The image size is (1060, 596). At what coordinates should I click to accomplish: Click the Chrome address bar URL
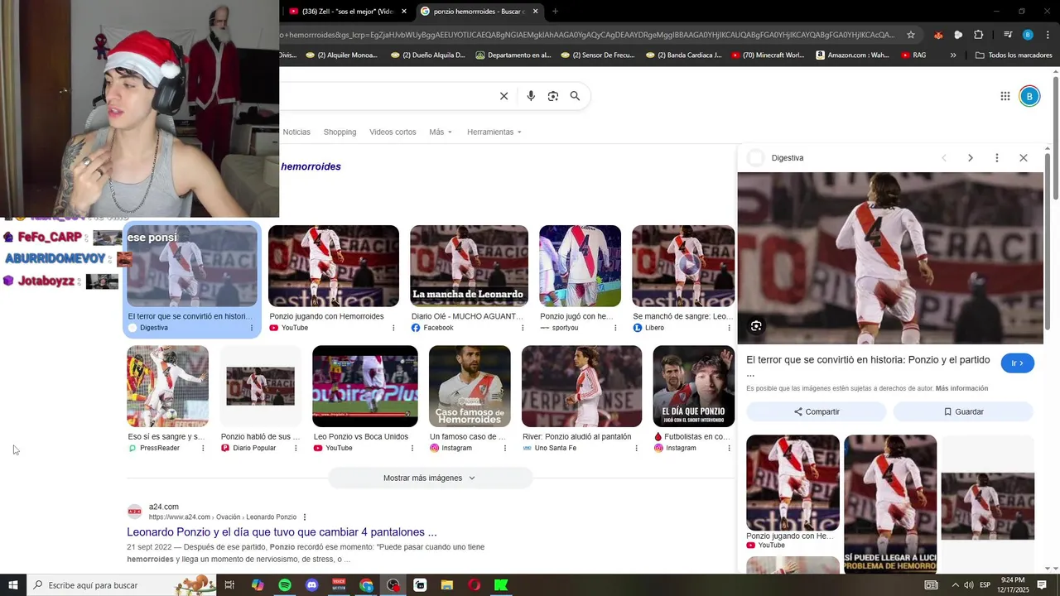pyautogui.click(x=588, y=35)
